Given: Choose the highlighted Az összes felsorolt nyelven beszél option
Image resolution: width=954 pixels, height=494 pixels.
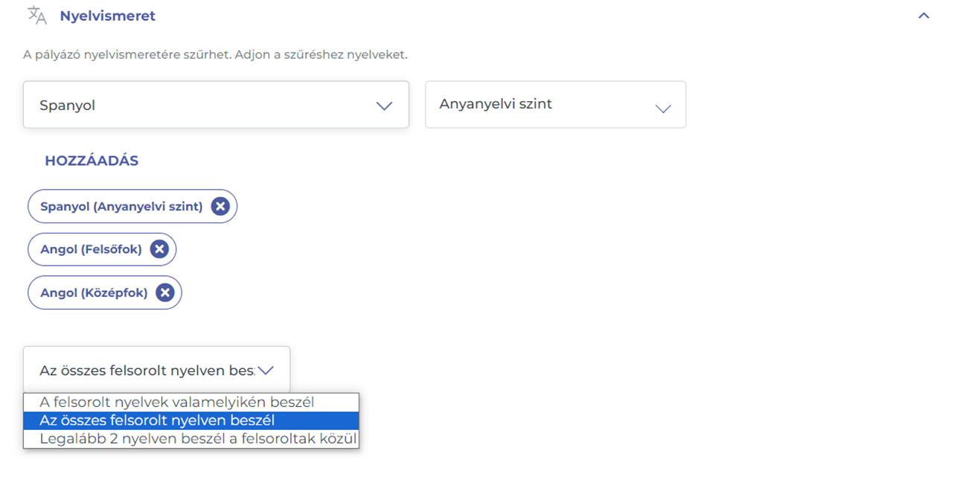Looking at the screenshot, I should click(157, 420).
